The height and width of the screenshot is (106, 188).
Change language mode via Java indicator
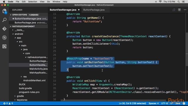(x=177, y=103)
